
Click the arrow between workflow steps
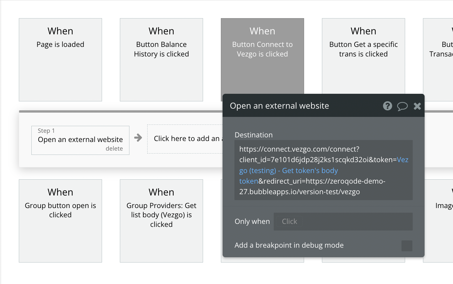138,138
